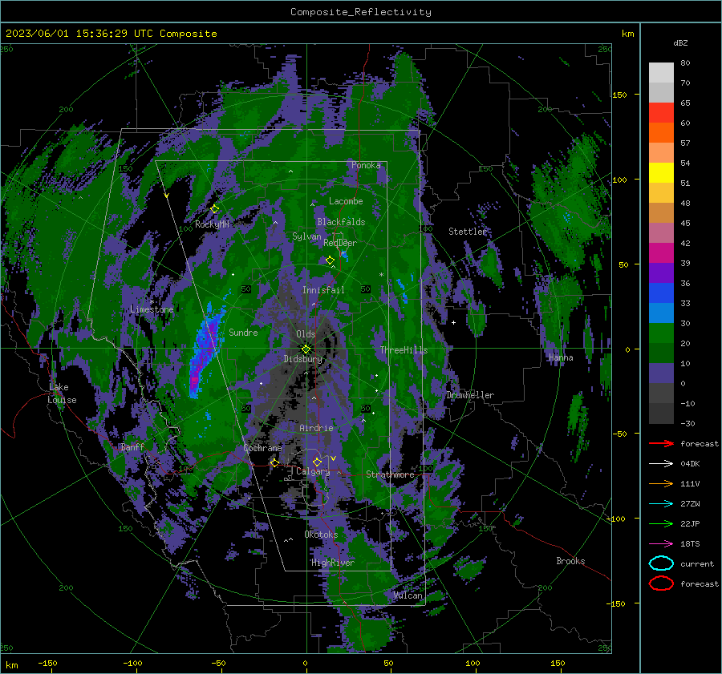Click the yellow diamond marker near RedDeer
722x674 pixels.
[x=330, y=260]
